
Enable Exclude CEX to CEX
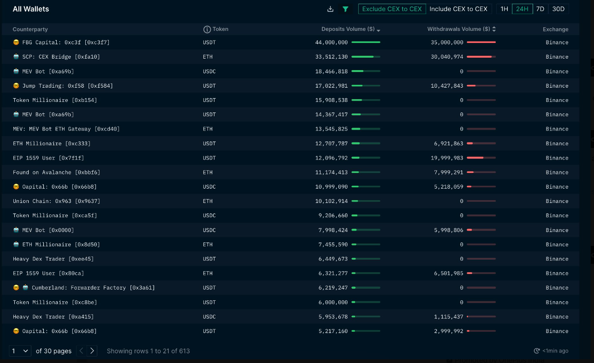point(392,9)
